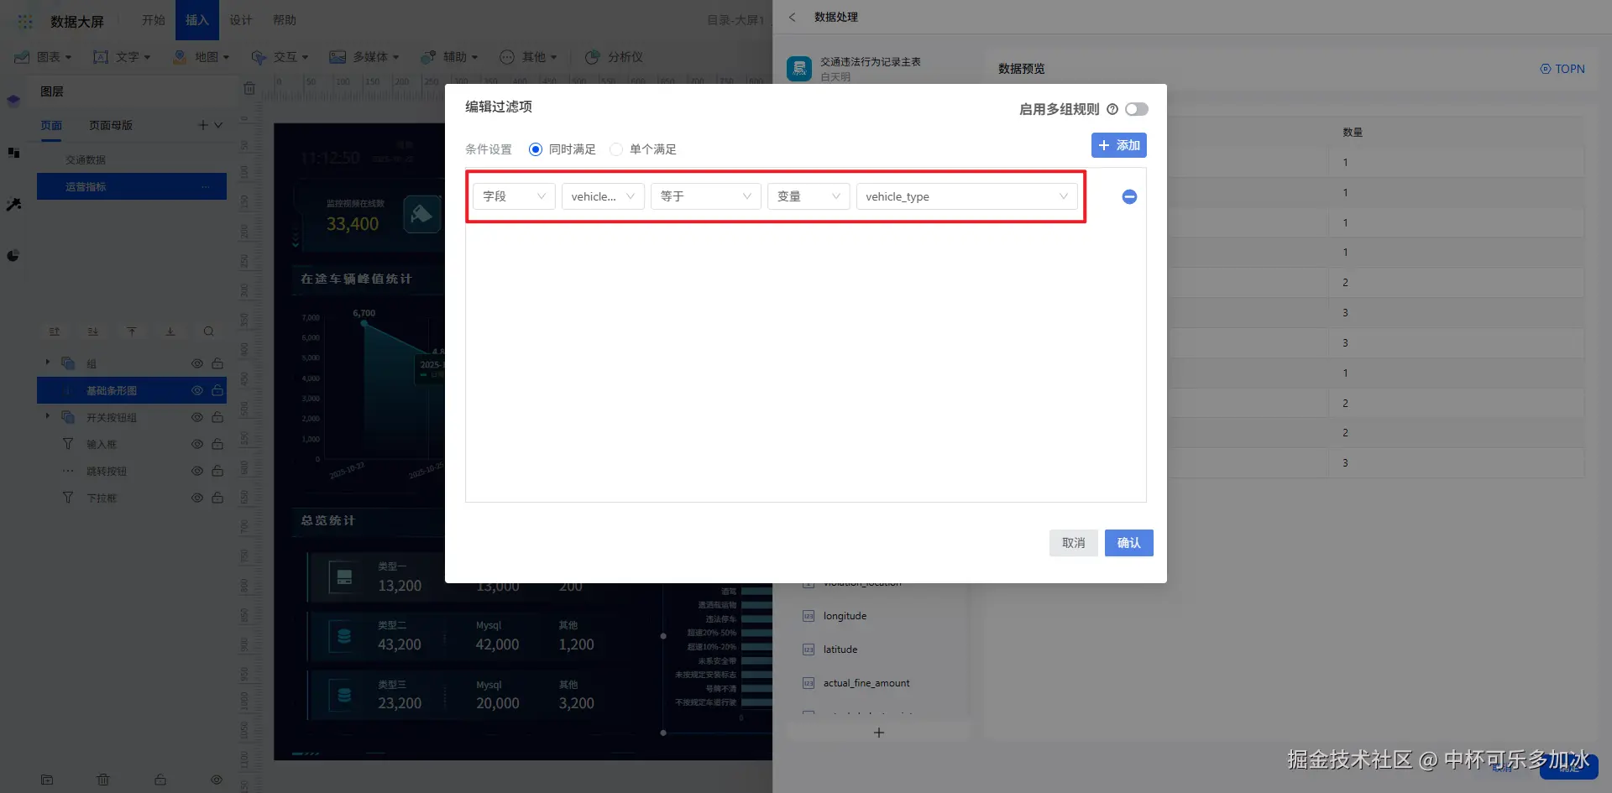This screenshot has height=793, width=1612.
Task: Open the 文字 insert dropdown
Action: pyautogui.click(x=122, y=57)
